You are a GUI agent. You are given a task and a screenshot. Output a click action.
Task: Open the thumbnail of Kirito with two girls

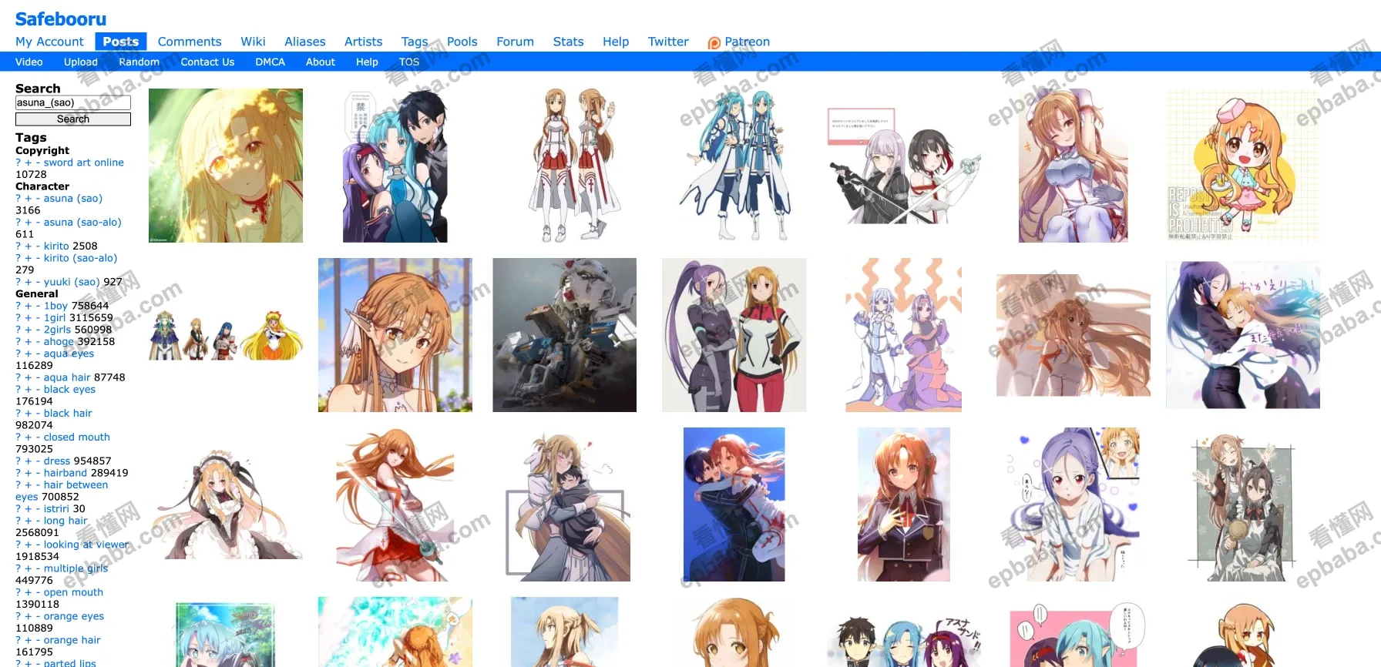tap(395, 166)
